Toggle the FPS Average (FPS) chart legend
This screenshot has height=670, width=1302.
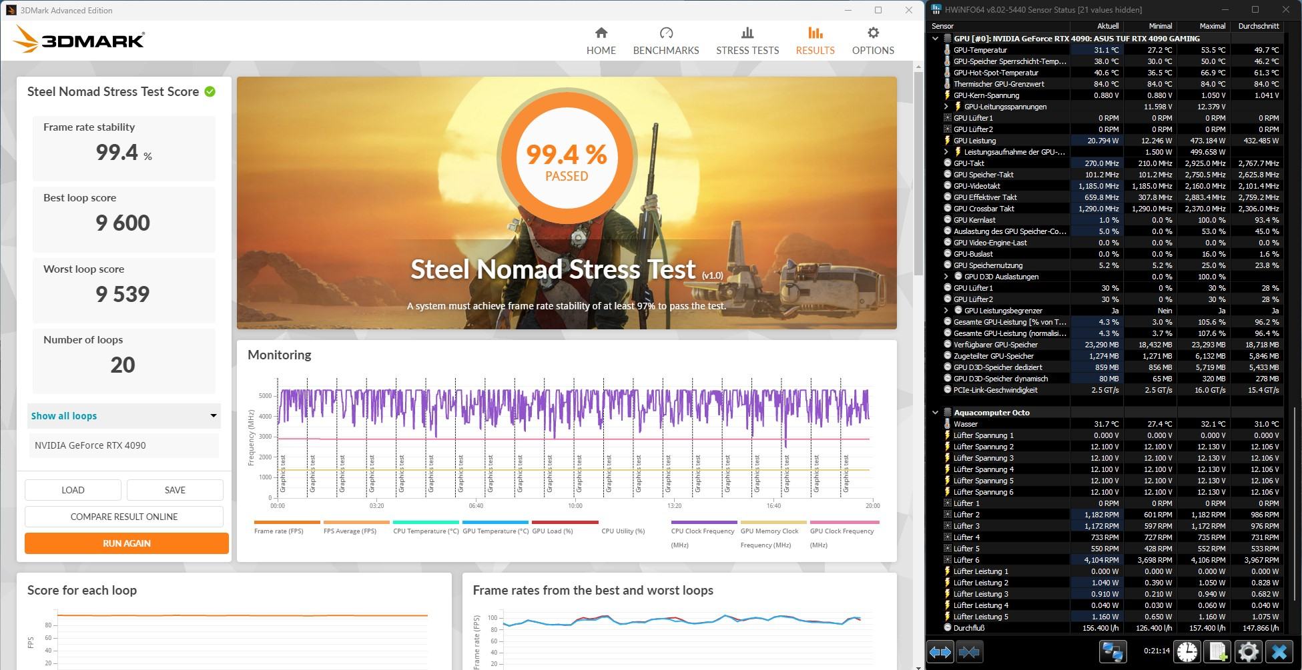coord(356,527)
